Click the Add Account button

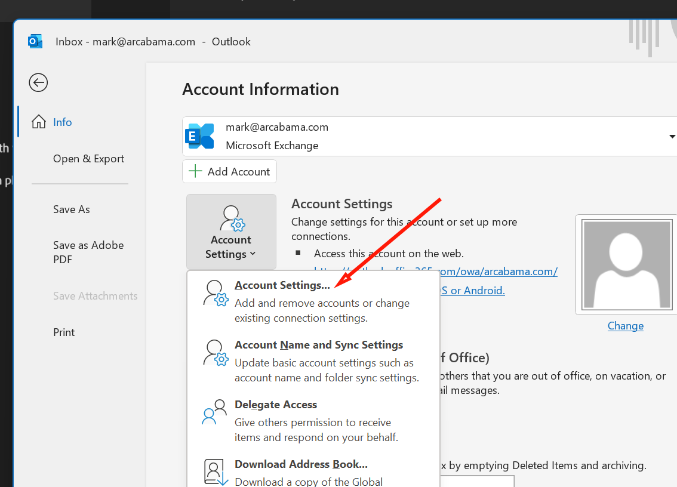pyautogui.click(x=229, y=171)
